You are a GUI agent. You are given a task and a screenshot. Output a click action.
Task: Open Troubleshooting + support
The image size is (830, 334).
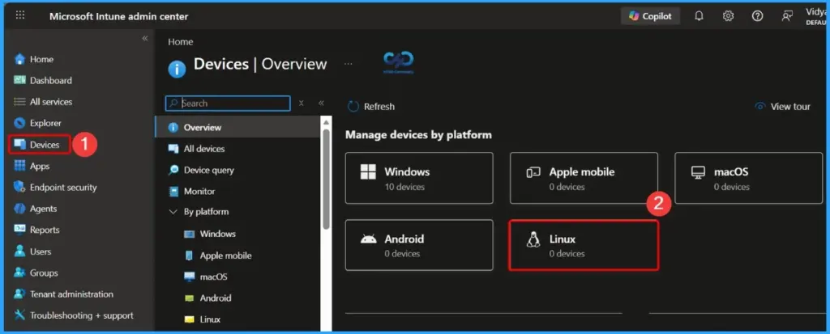coord(74,315)
